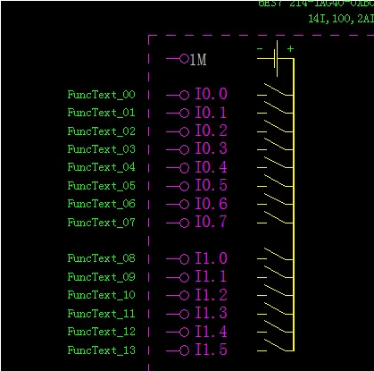
Task: Click the I1.1 input address text
Action: 211,276
